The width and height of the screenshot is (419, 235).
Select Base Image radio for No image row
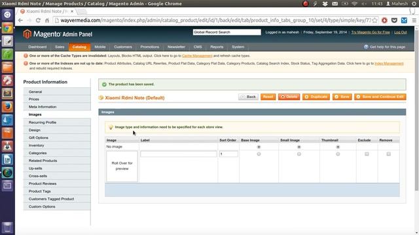tap(259, 147)
